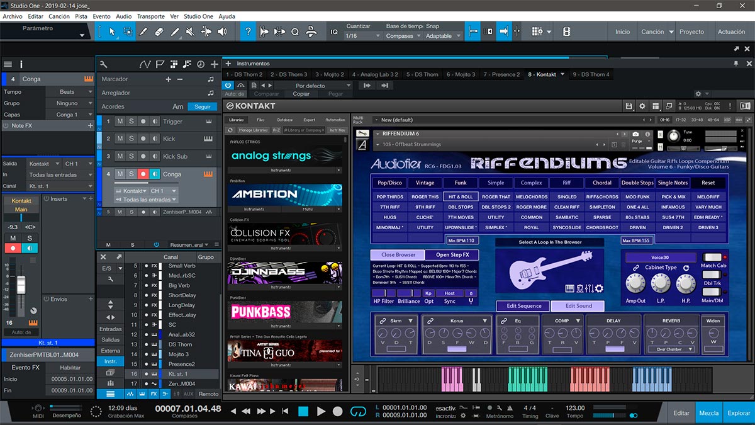
Task: Click Riffendium snapshot camera icon
Action: point(635,133)
